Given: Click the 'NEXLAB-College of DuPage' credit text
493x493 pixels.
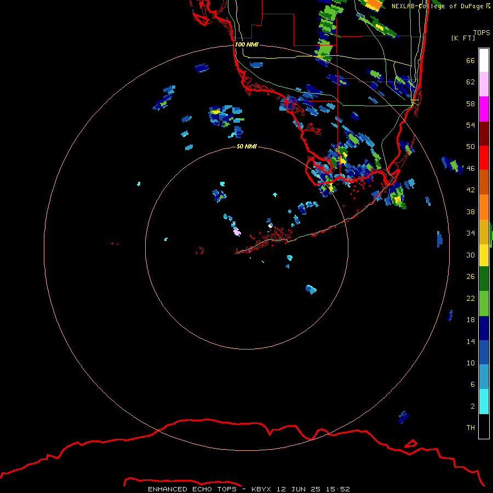Looking at the screenshot, I should pyautogui.click(x=437, y=6).
